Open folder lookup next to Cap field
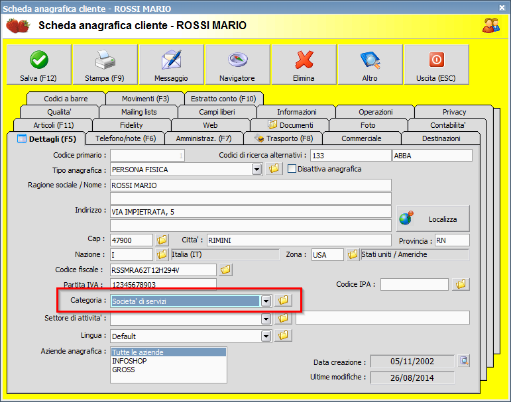This screenshot has height=402, width=511. (162, 240)
